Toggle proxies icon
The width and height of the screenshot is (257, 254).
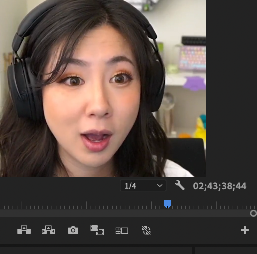point(146,230)
